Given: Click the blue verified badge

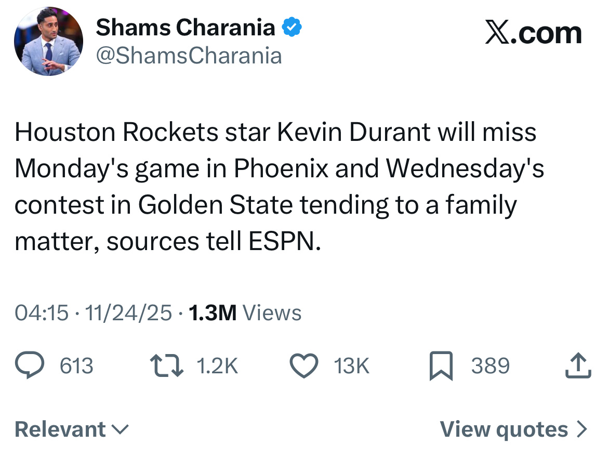Looking at the screenshot, I should click(x=293, y=28).
